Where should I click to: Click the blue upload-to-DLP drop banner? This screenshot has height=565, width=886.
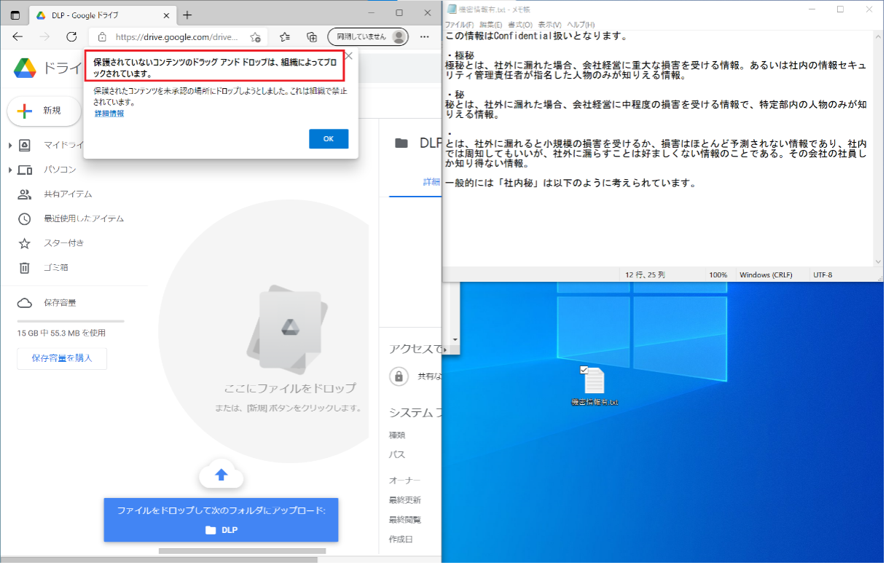click(221, 520)
